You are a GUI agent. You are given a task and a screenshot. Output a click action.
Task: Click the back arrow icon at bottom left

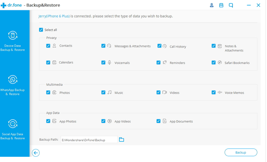tap(36, 152)
